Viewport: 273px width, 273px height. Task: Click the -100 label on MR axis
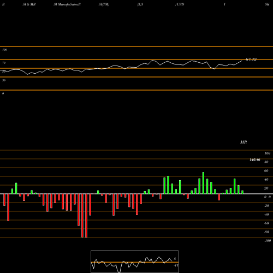coord(268,241)
